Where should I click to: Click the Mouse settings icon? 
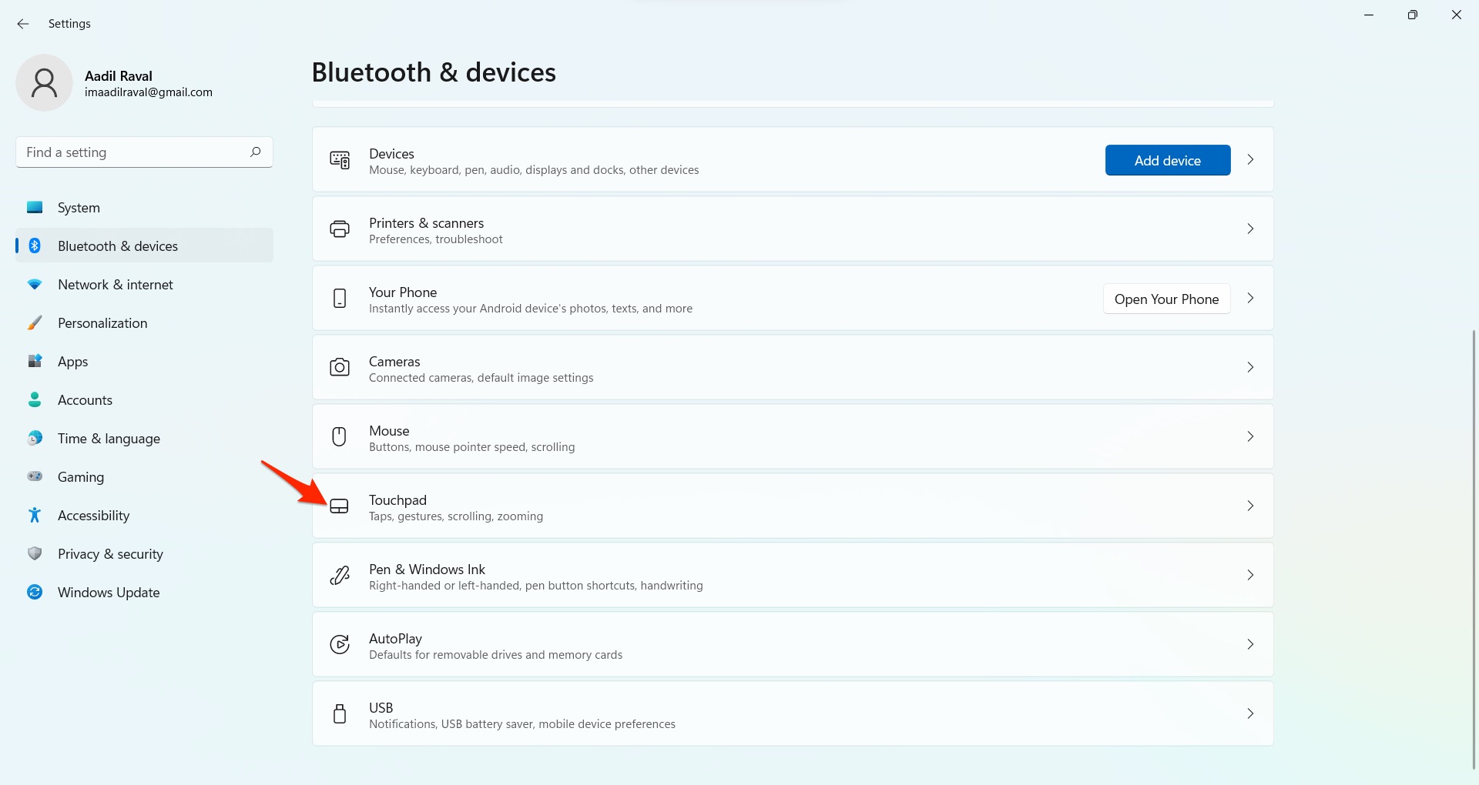pos(339,437)
